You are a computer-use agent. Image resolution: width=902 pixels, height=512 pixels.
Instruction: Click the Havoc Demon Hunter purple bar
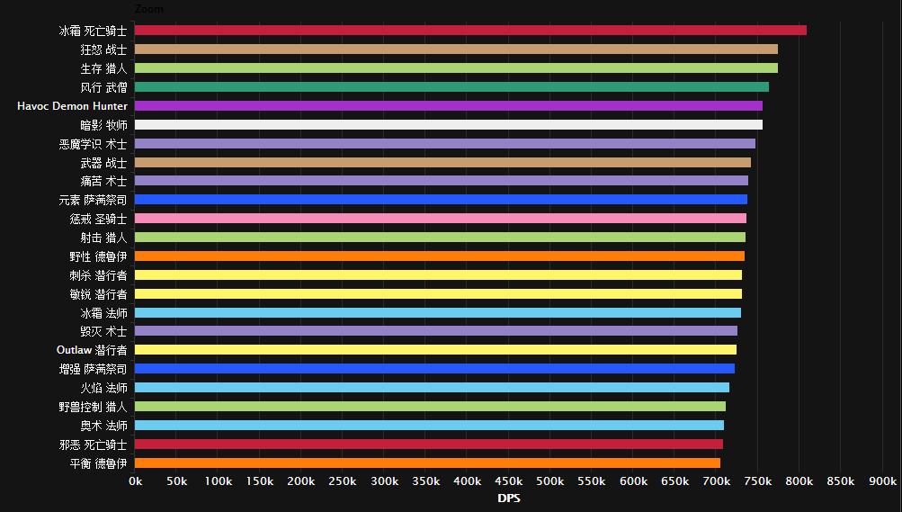point(449,106)
